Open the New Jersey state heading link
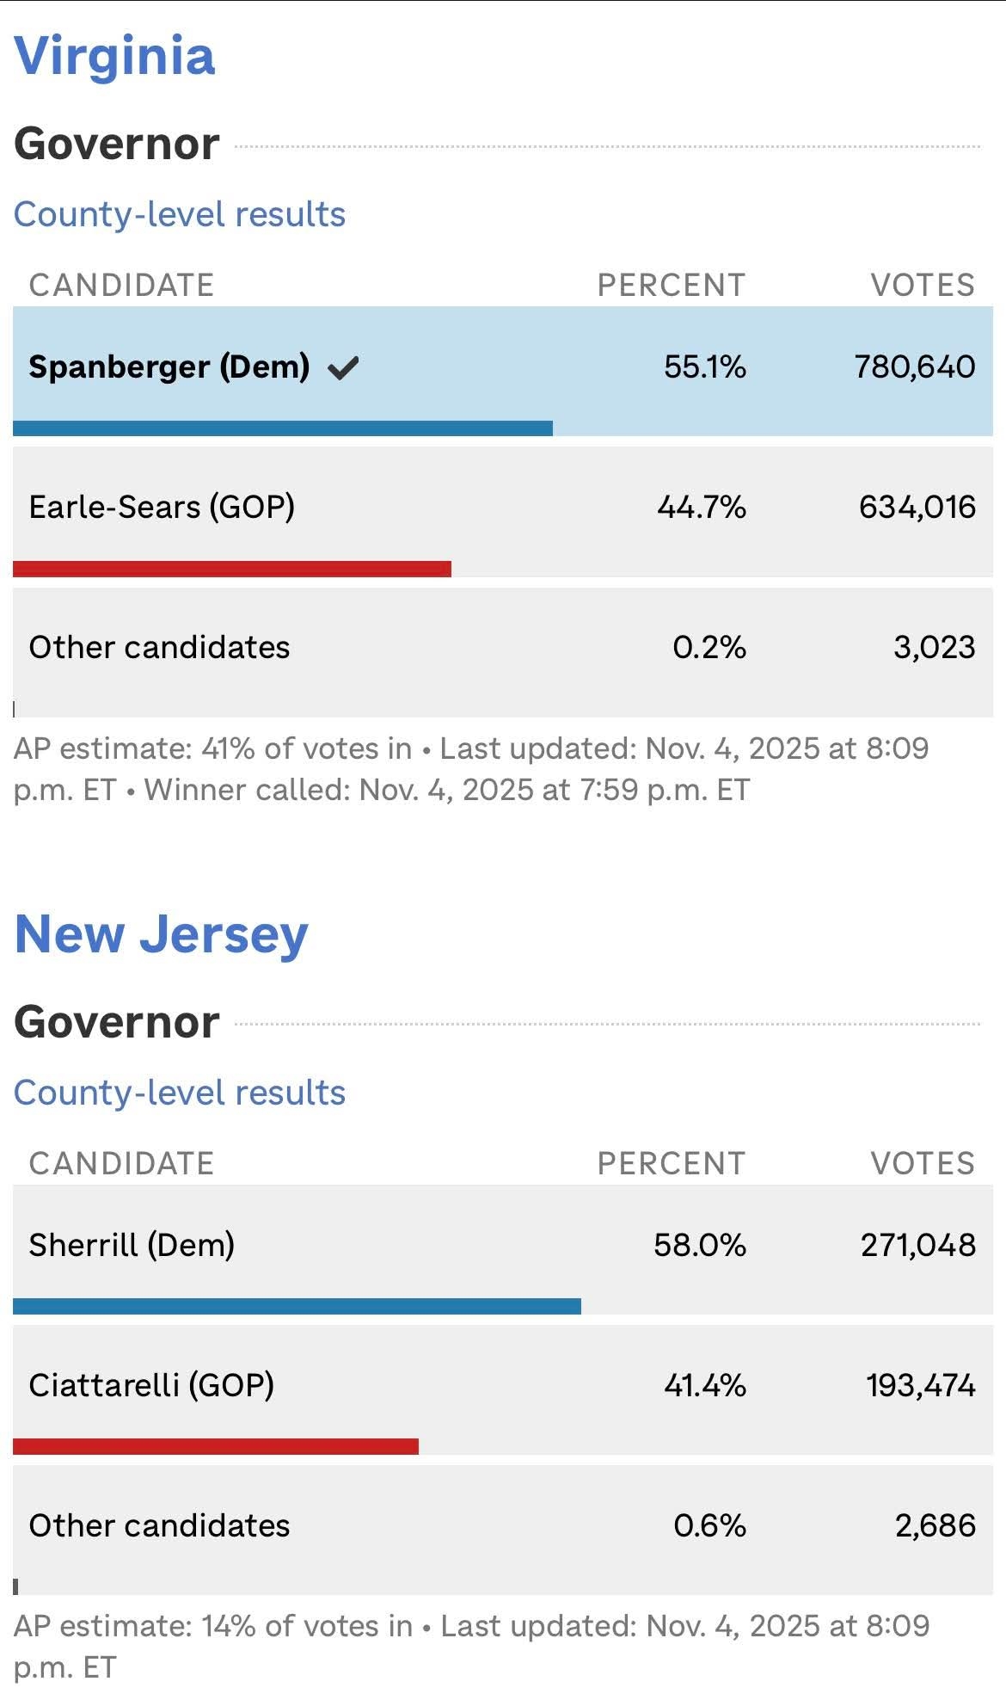The height and width of the screenshot is (1706, 1006). coord(161,934)
